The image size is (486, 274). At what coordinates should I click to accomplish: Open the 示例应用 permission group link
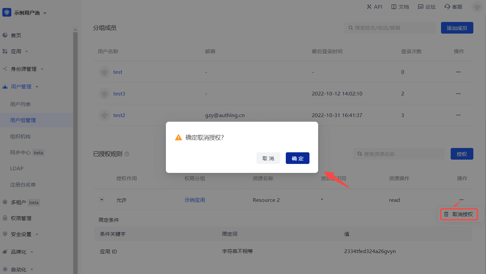[195, 200]
